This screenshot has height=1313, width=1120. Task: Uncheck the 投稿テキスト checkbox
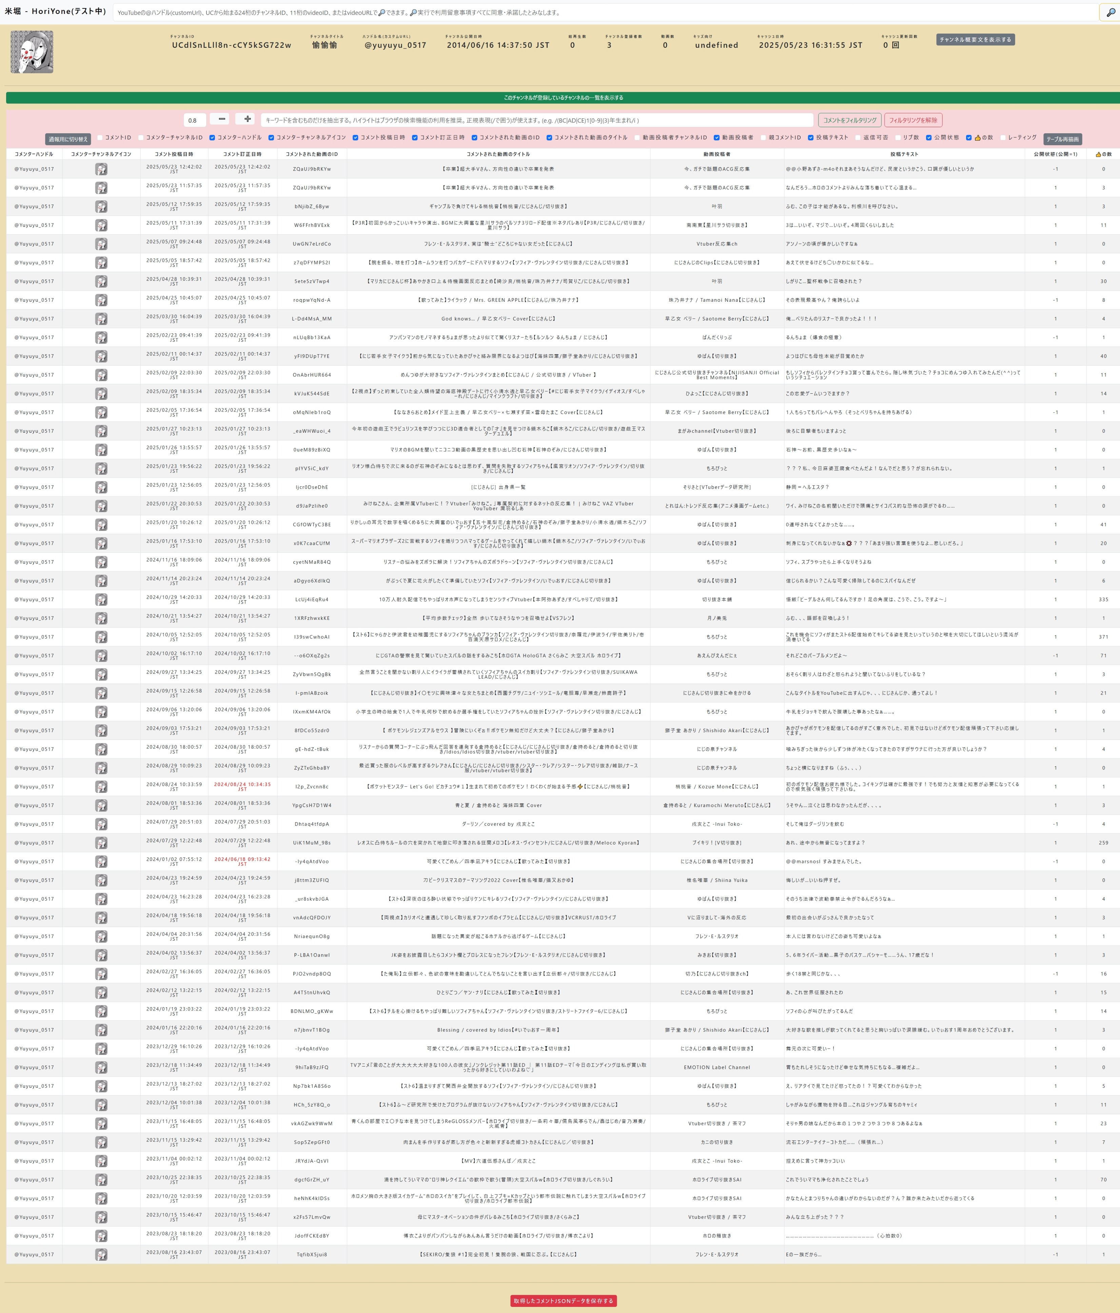[x=811, y=138]
